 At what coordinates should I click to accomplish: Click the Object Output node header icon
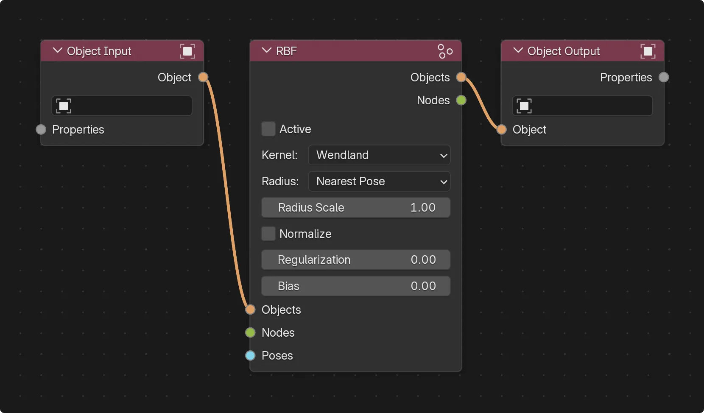[648, 51]
